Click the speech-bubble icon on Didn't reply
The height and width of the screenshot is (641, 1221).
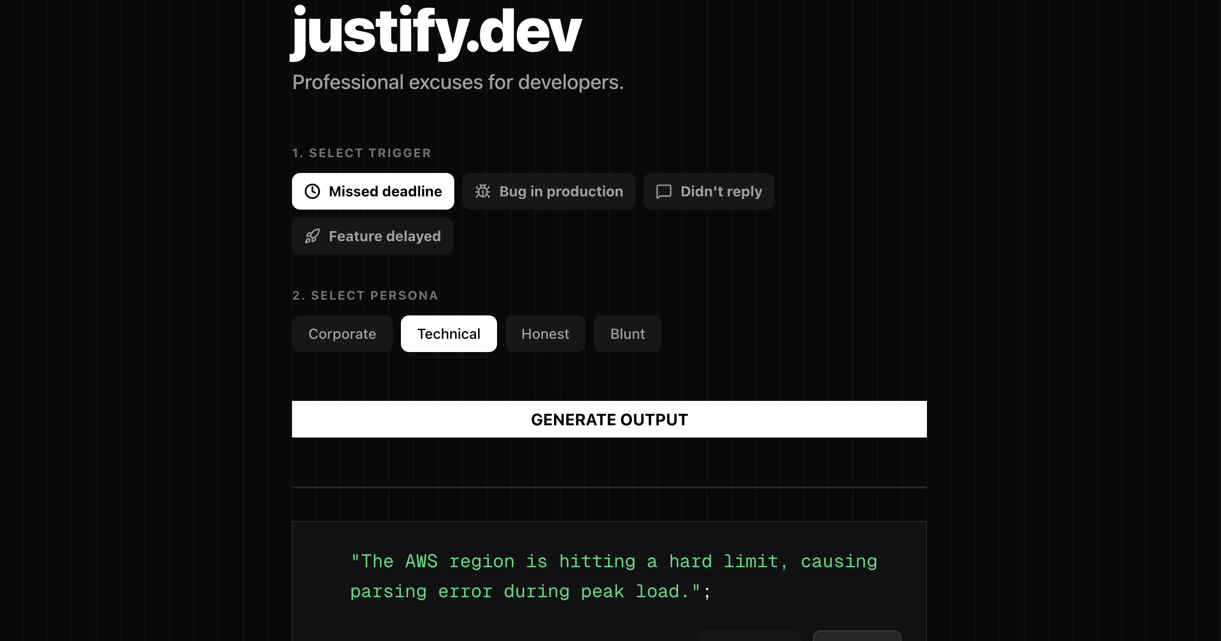(664, 191)
